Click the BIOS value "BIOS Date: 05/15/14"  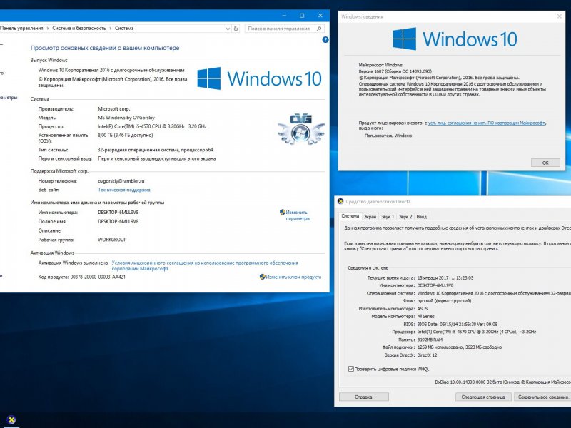pyautogui.click(x=458, y=324)
